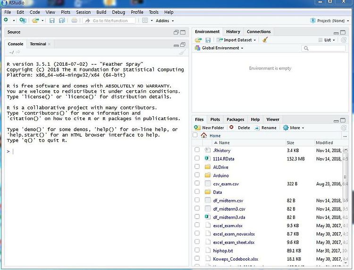Open the Import Dataset dropdown
This screenshot has height=270, width=354.
(236, 40)
